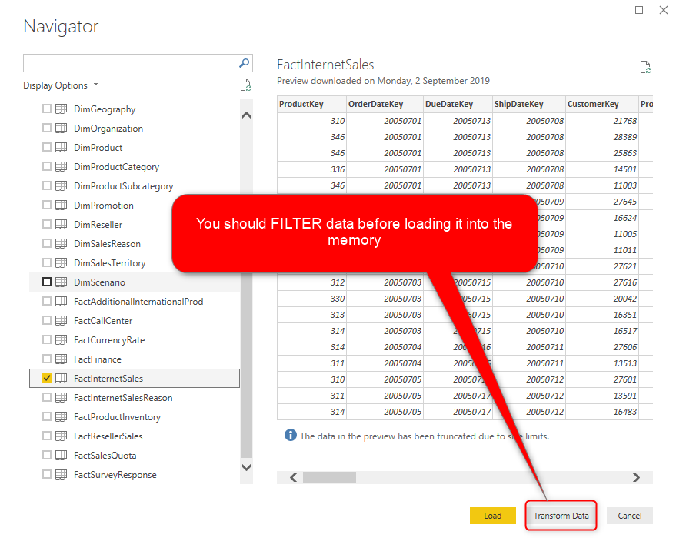The width and height of the screenshot is (676, 538).
Task: Click the search magnifier icon
Action: click(244, 63)
